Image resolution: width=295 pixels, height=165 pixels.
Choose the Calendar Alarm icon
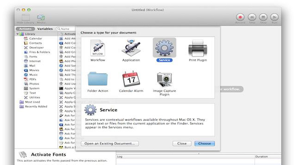tap(131, 79)
